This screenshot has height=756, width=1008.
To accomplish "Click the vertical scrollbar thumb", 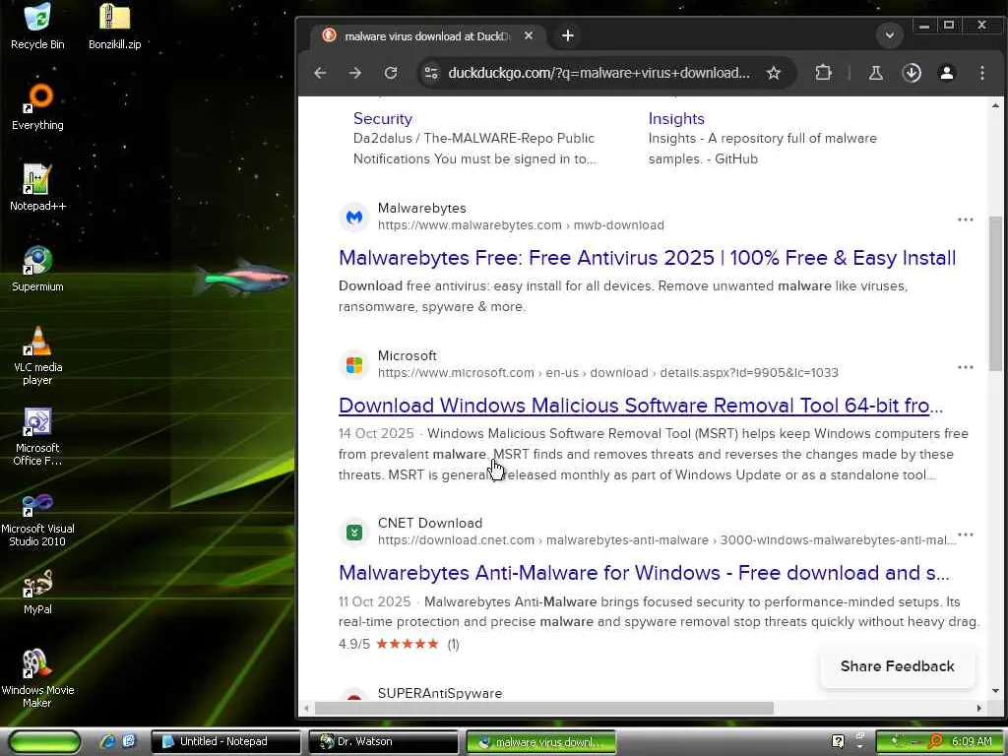I will (x=995, y=293).
